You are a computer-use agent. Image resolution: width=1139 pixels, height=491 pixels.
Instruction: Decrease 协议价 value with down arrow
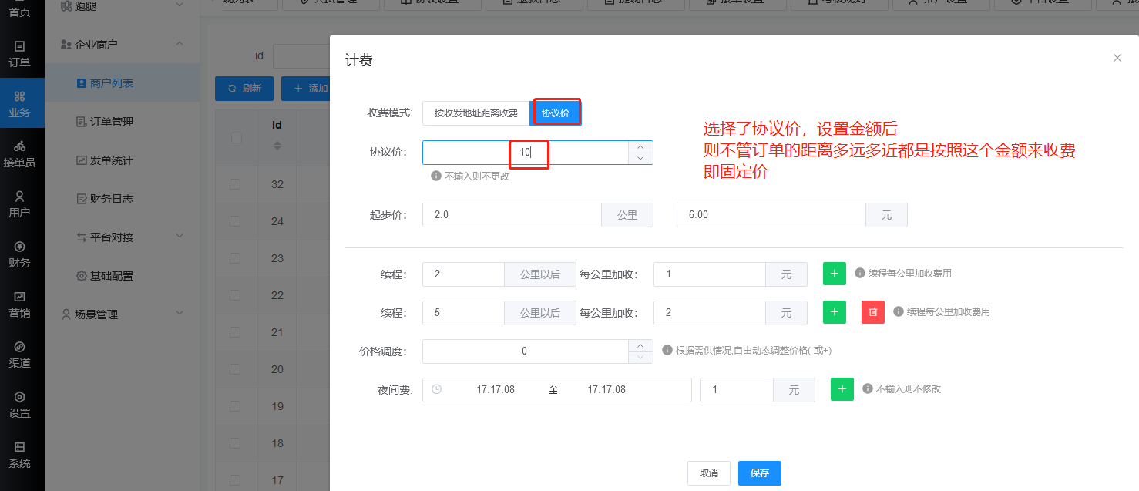(x=640, y=158)
